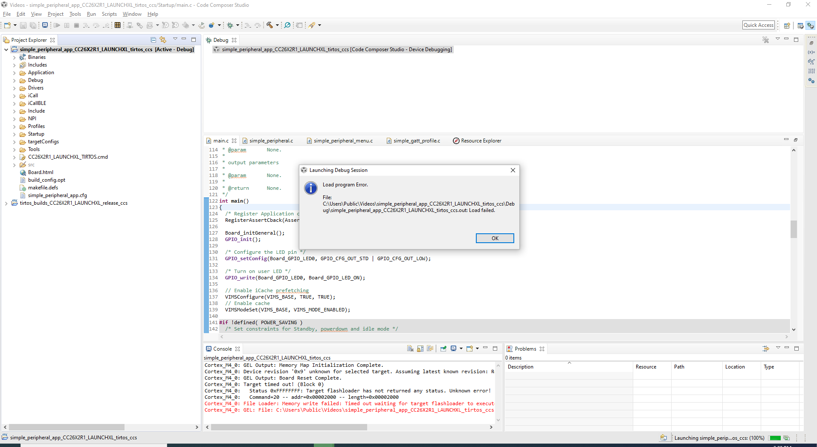Click the Restart icon in main toolbar
The image size is (817, 447).
coord(202,25)
